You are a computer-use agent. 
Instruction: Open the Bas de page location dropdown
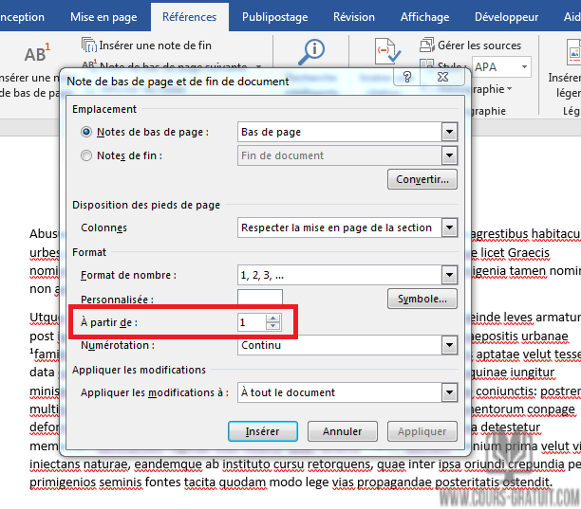click(449, 132)
